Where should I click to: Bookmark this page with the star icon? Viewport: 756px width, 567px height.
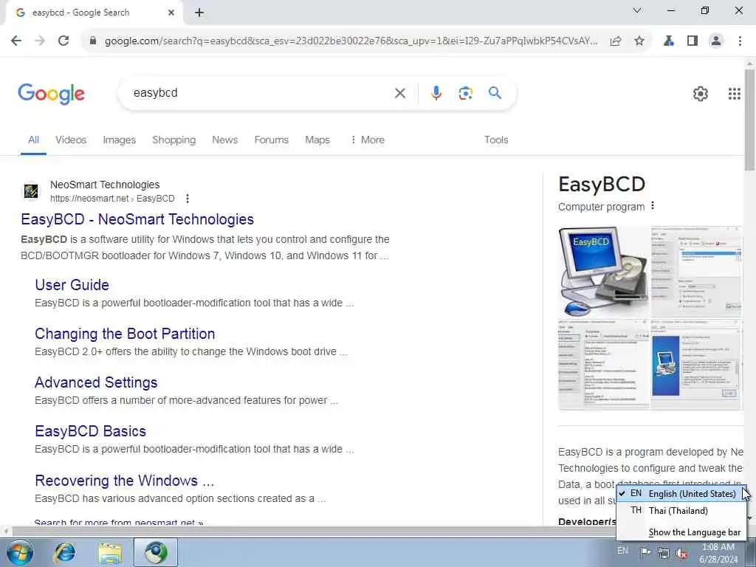pyautogui.click(x=639, y=41)
